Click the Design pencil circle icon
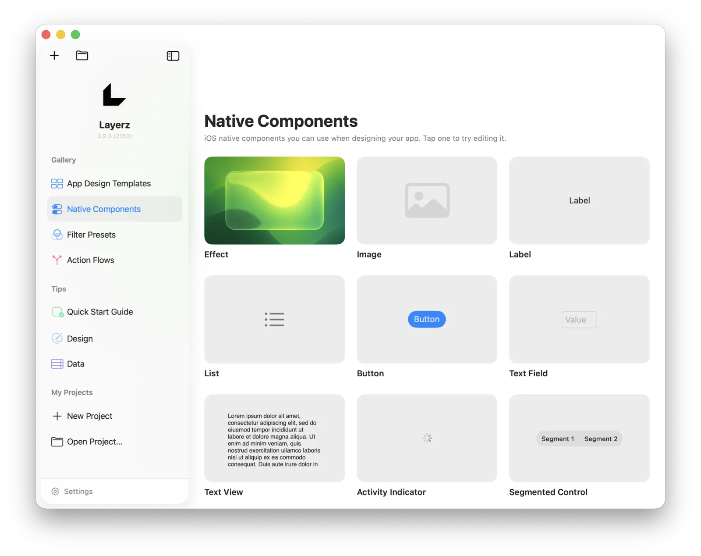Viewport: 701px width, 556px height. click(57, 338)
